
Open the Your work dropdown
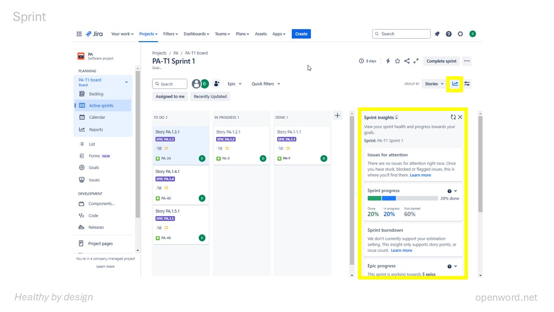122,34
